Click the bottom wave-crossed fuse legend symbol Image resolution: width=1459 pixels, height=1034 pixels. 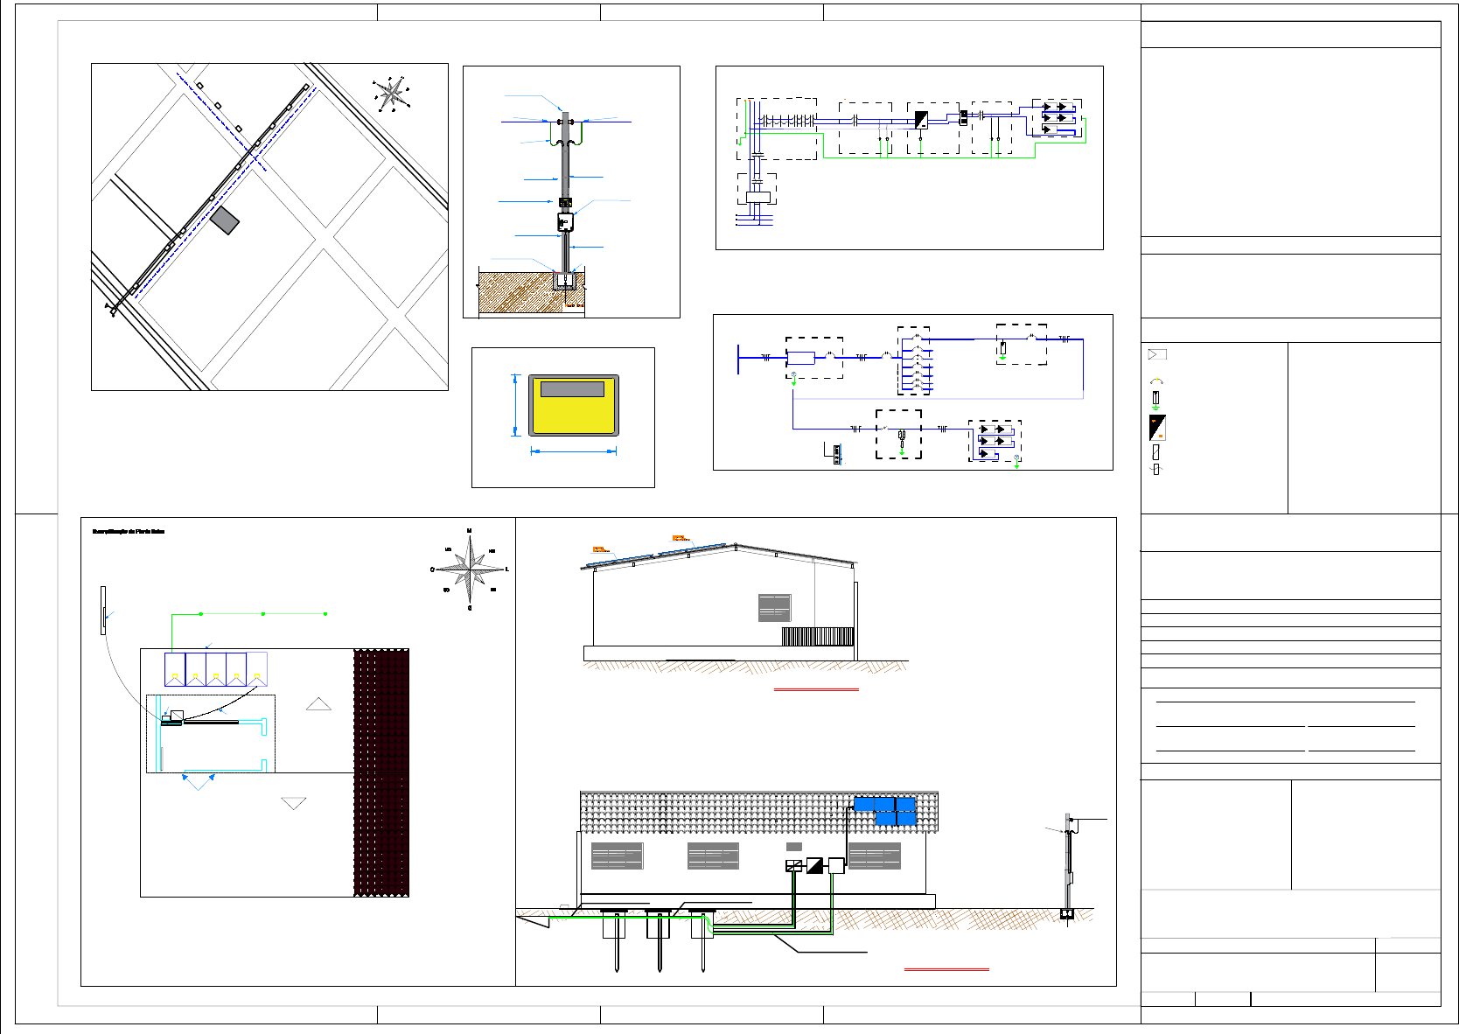(1155, 470)
